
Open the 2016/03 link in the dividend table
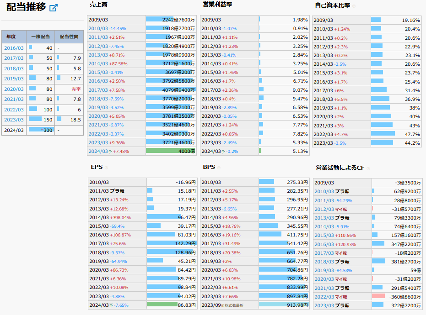click(x=14, y=48)
